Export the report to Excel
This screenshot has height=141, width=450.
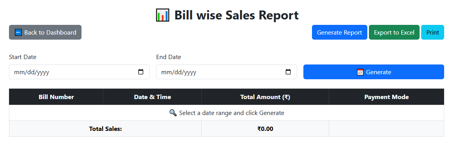coord(394,32)
